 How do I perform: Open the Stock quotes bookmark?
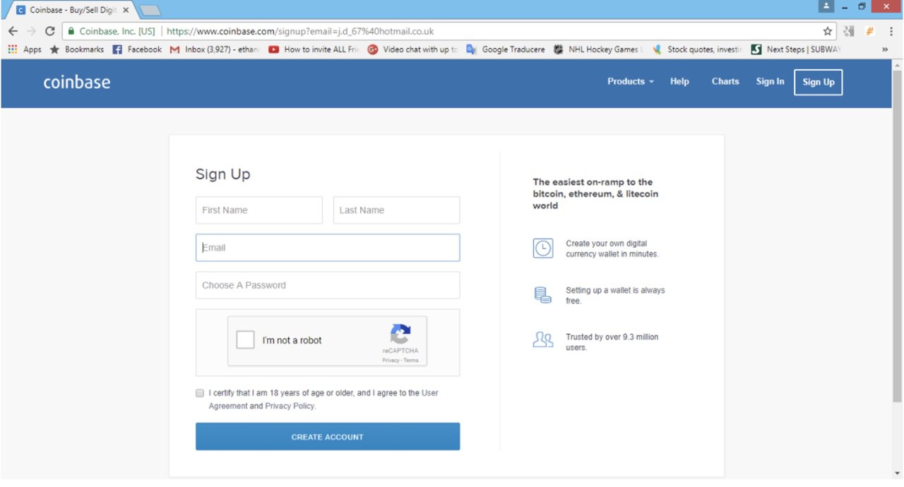697,49
